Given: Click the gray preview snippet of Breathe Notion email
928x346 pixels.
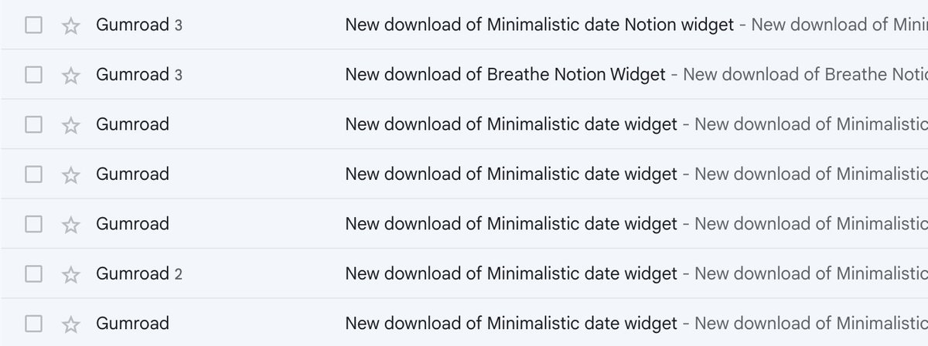Looking at the screenshot, I should point(805,74).
